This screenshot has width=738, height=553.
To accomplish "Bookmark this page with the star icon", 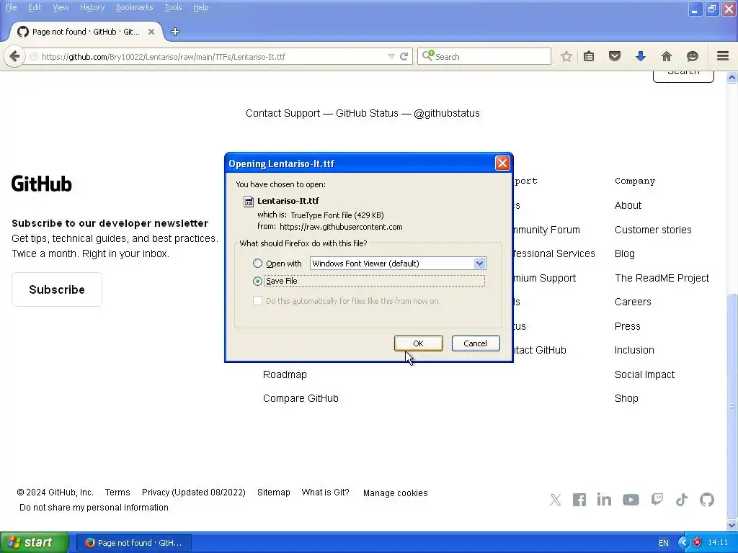I will pos(566,56).
